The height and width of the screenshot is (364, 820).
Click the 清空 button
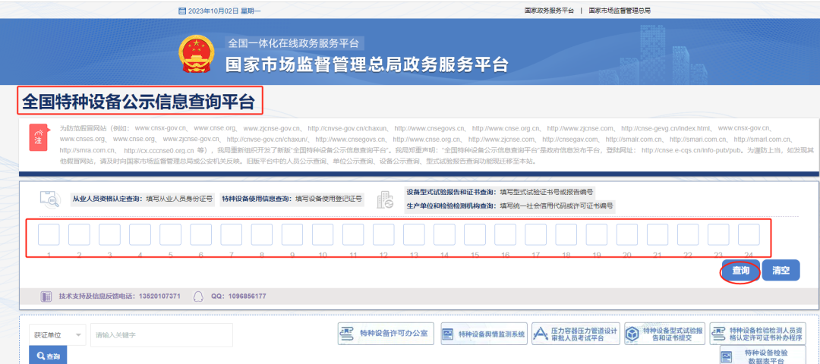(781, 271)
